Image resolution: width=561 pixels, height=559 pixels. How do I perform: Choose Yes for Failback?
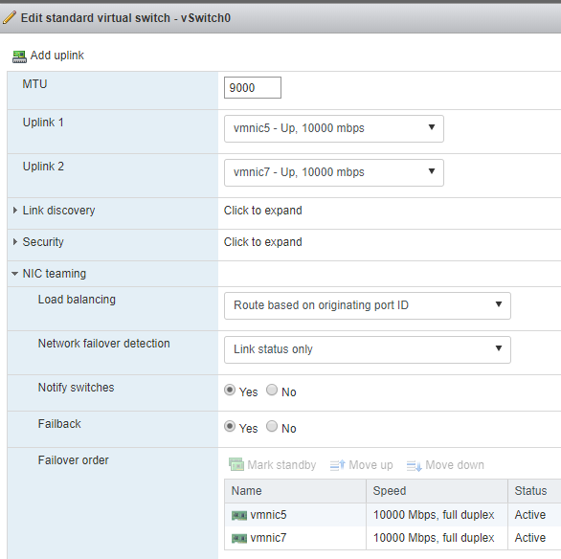click(230, 426)
